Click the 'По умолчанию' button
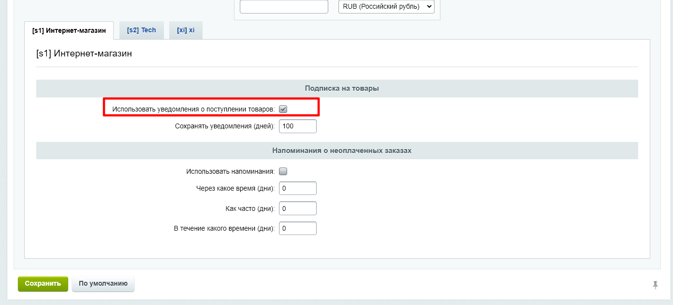Image resolution: width=673 pixels, height=305 pixels. 103,284
